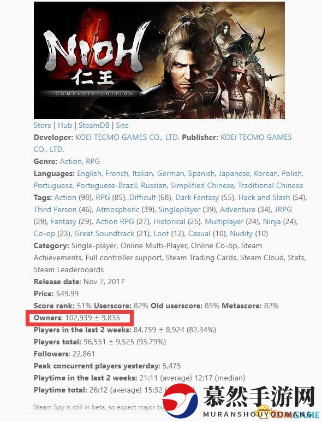
Task: Select the Difficult tag
Action: (x=142, y=197)
